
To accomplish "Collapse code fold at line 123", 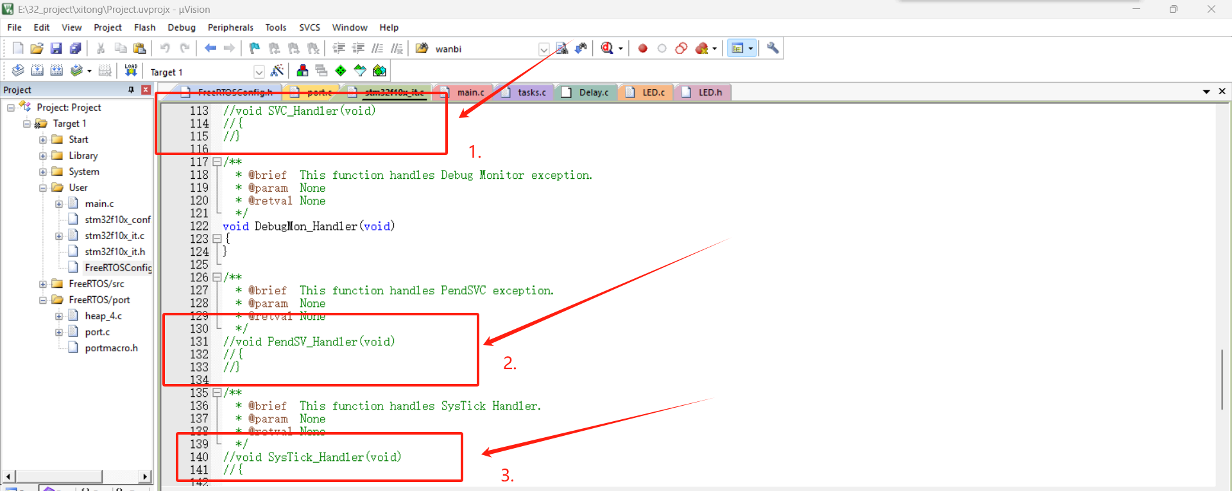I will pos(217,239).
